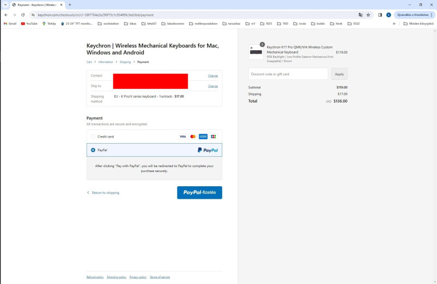Click the JCB card logo
Screen dimensions: 437x284
tap(214, 137)
